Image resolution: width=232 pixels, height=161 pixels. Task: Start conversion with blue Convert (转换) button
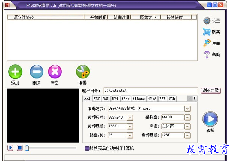pyautogui.click(x=210, y=119)
